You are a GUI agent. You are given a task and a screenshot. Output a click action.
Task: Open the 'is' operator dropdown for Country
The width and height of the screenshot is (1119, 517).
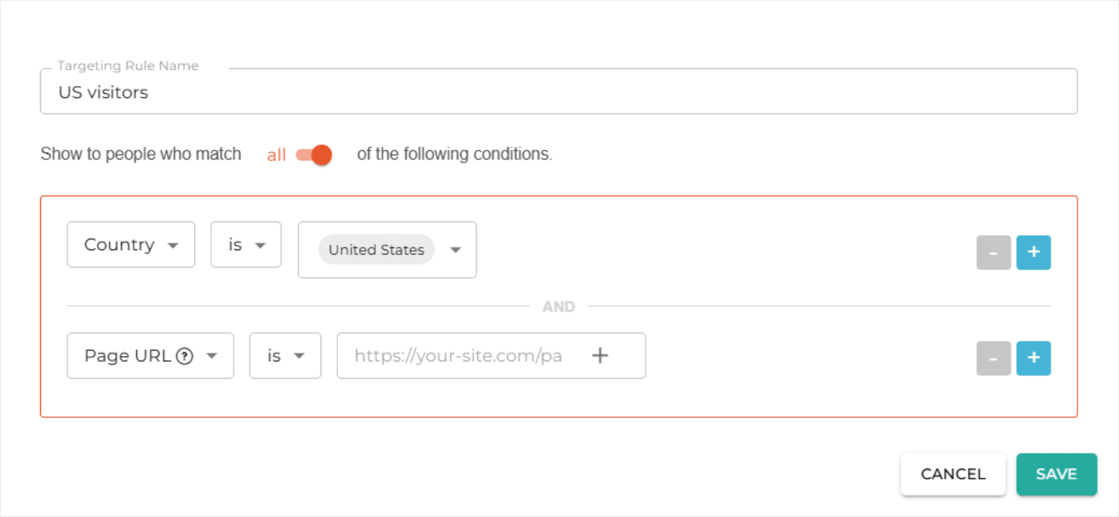coord(246,244)
